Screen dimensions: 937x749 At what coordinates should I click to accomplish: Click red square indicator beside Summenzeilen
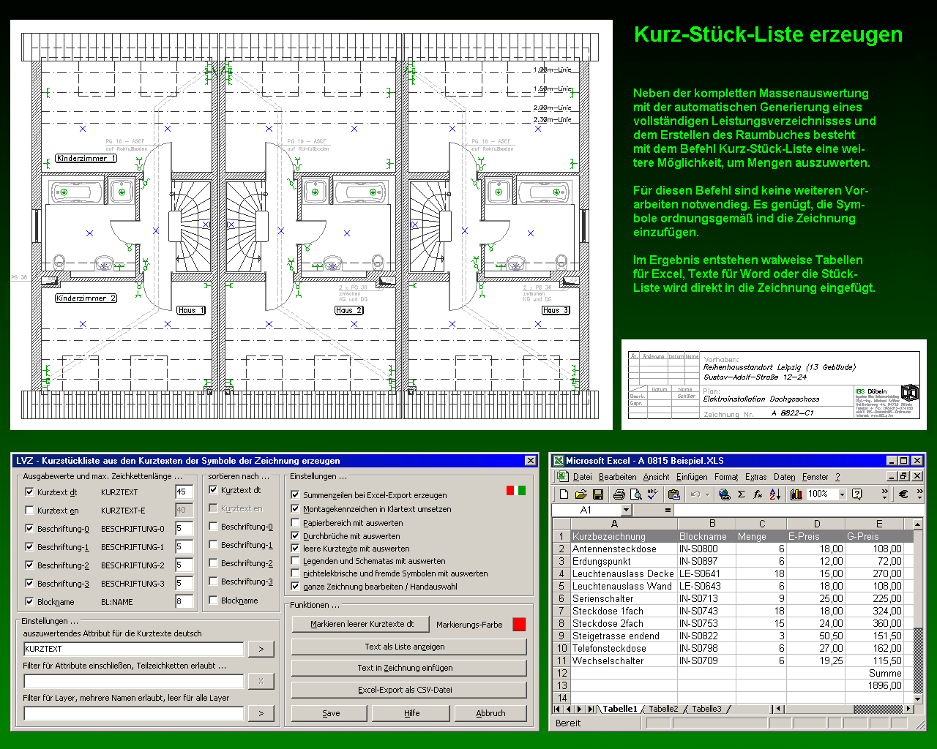(510, 490)
